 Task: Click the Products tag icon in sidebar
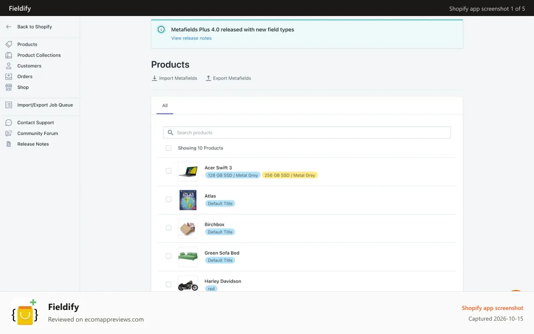tap(8, 45)
